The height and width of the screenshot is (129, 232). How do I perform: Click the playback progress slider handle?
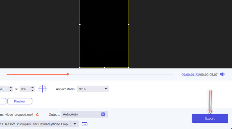(68, 74)
